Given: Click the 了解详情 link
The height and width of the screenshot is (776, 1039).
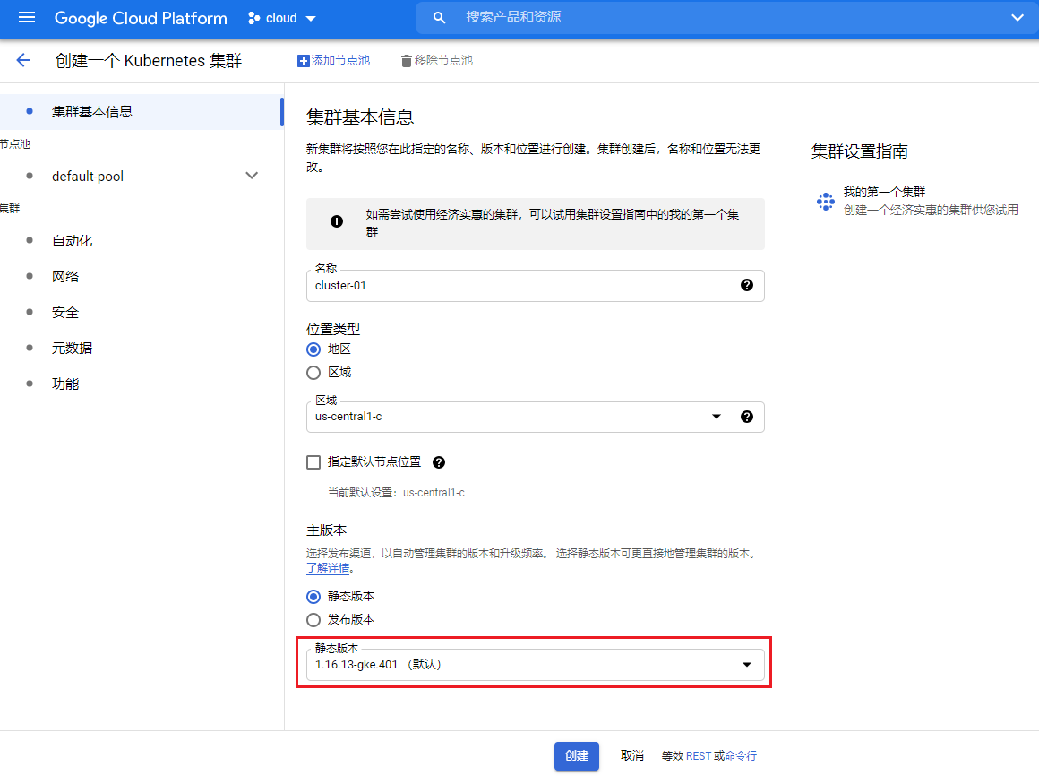Looking at the screenshot, I should pyautogui.click(x=328, y=569).
